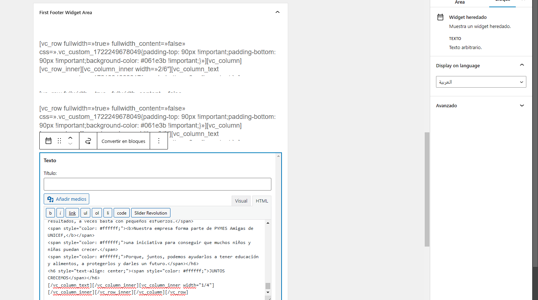Expand the Avanzado panel
The image size is (538, 300).
click(x=522, y=105)
